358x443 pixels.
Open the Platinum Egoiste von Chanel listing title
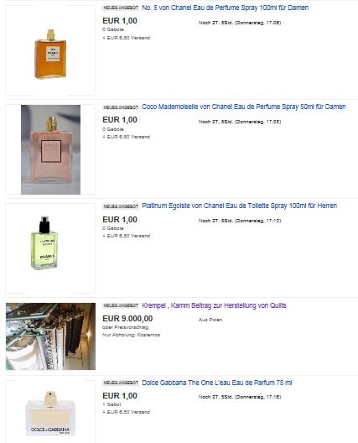[240, 206]
